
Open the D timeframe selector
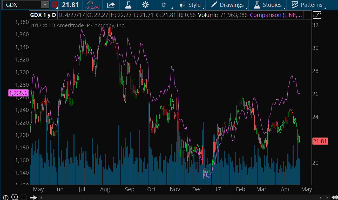[x=164, y=5]
